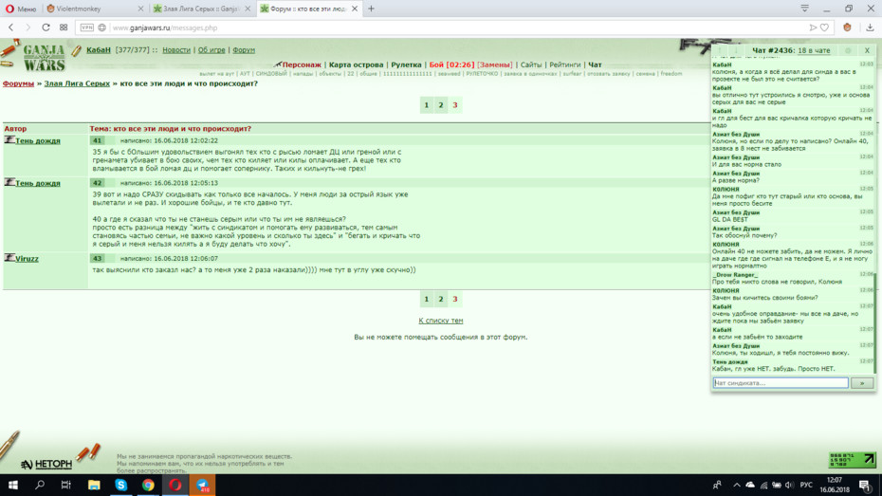The height and width of the screenshot is (496, 882).
Task: Reload the page
Action: (x=46, y=28)
